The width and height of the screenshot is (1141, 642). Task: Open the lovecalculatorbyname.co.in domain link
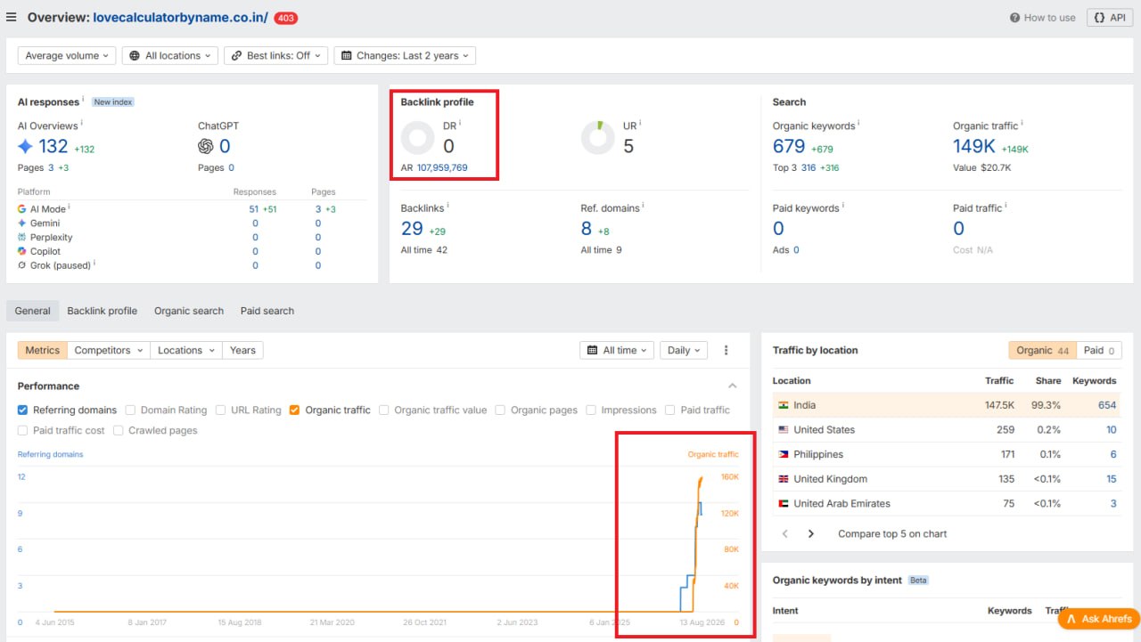[x=180, y=17]
